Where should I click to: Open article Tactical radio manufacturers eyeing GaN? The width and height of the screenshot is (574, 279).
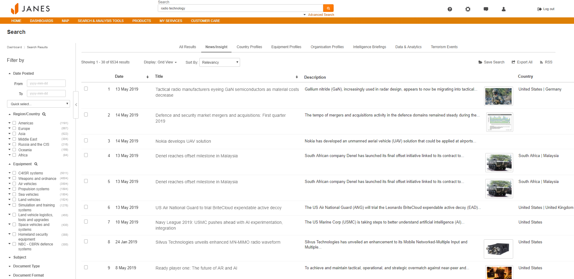point(227,92)
